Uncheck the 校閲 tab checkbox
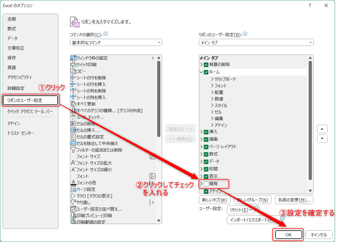The height and width of the screenshot is (242, 345). pyautogui.click(x=206, y=169)
